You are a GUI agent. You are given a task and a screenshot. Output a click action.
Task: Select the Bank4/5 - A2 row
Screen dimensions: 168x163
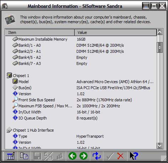coord(81,57)
